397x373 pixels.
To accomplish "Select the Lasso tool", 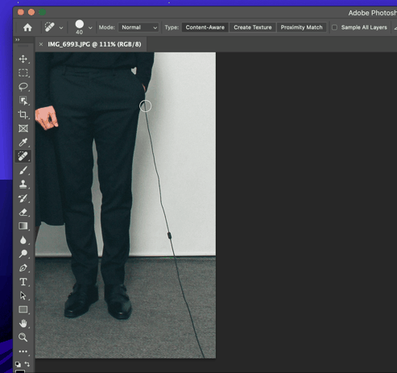I will point(23,86).
